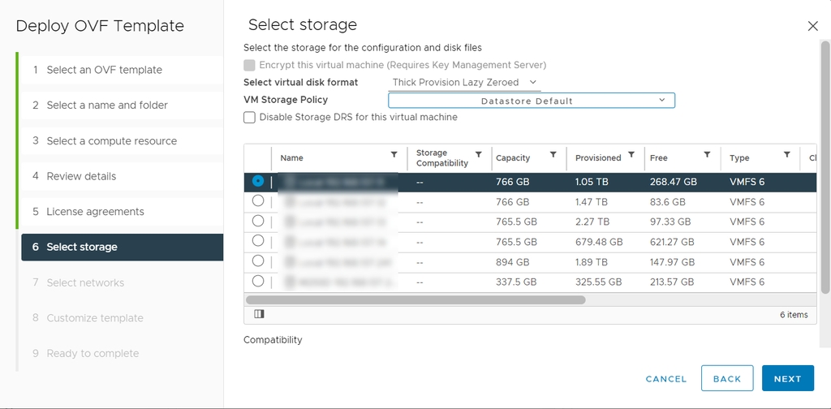Select the datastore with 83.6 GB free

(258, 201)
